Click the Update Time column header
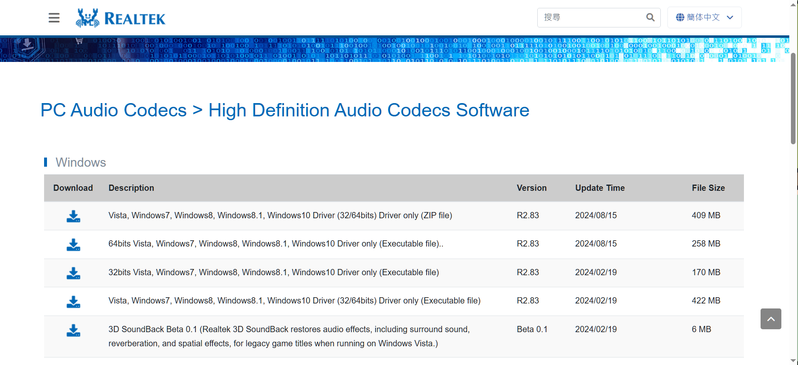The height and width of the screenshot is (365, 798). 600,188
